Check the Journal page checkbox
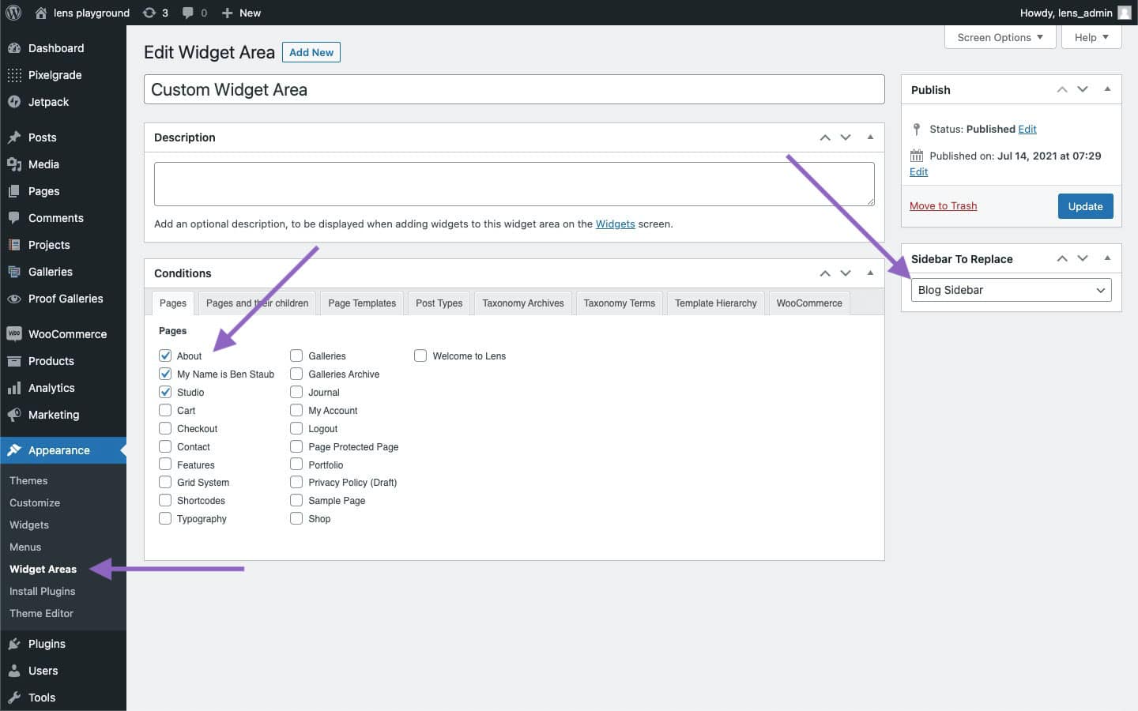The width and height of the screenshot is (1138, 711). 296,392
